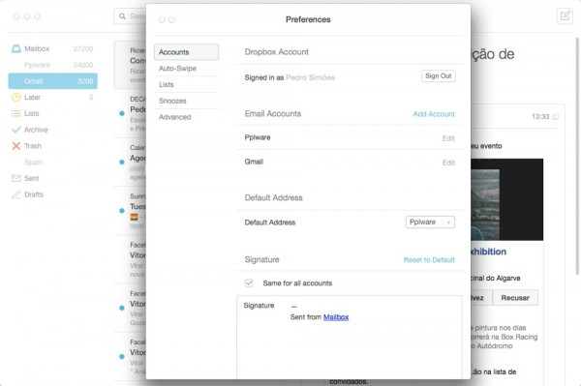Click the Ppiware account row name
581x386 pixels.
pos(258,137)
